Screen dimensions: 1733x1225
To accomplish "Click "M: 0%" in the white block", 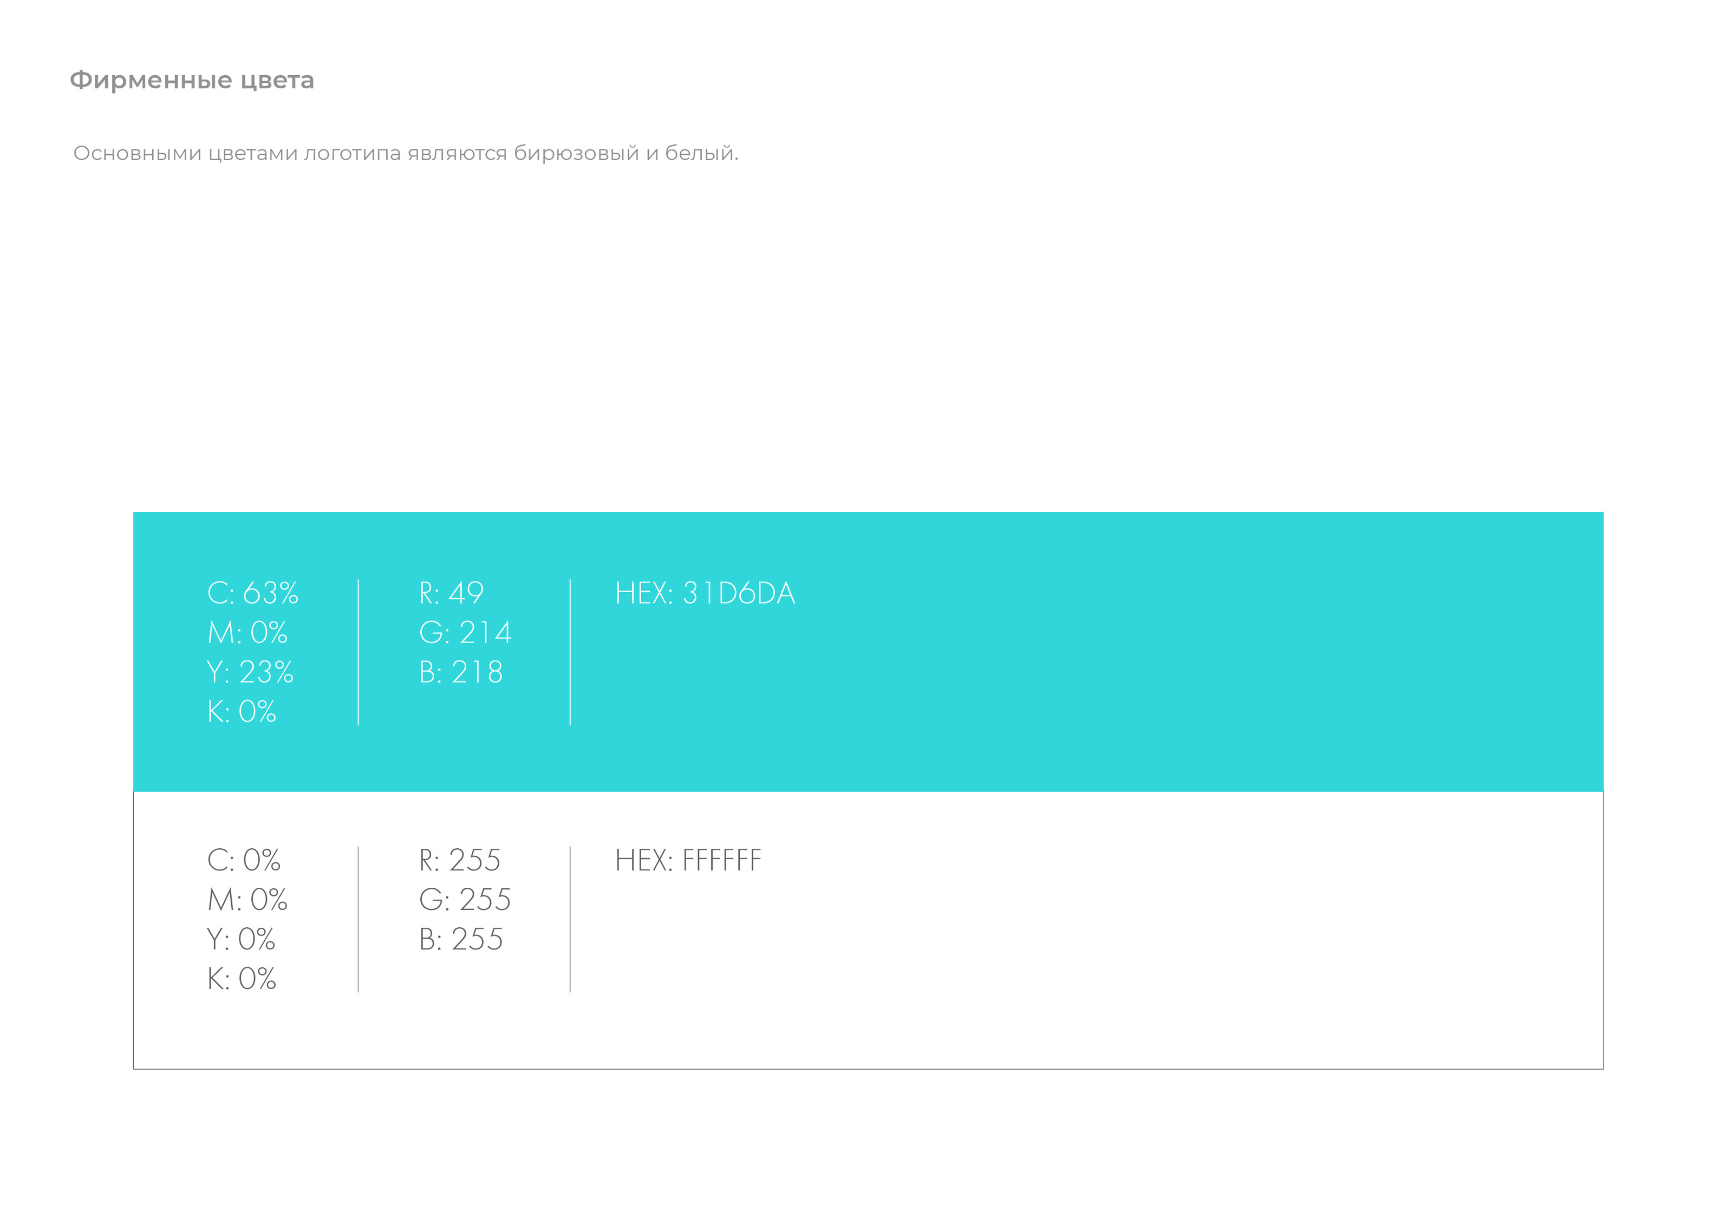I will [247, 900].
